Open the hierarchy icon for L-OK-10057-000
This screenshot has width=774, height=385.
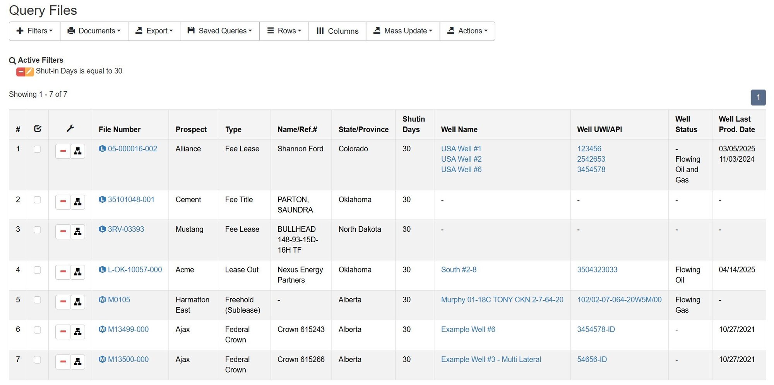pos(78,272)
